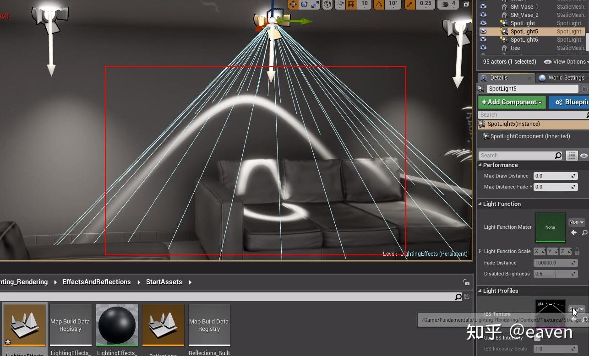The image size is (589, 356).
Task: Toggle visibility of SpotLight6 actor
Action: coord(483,40)
